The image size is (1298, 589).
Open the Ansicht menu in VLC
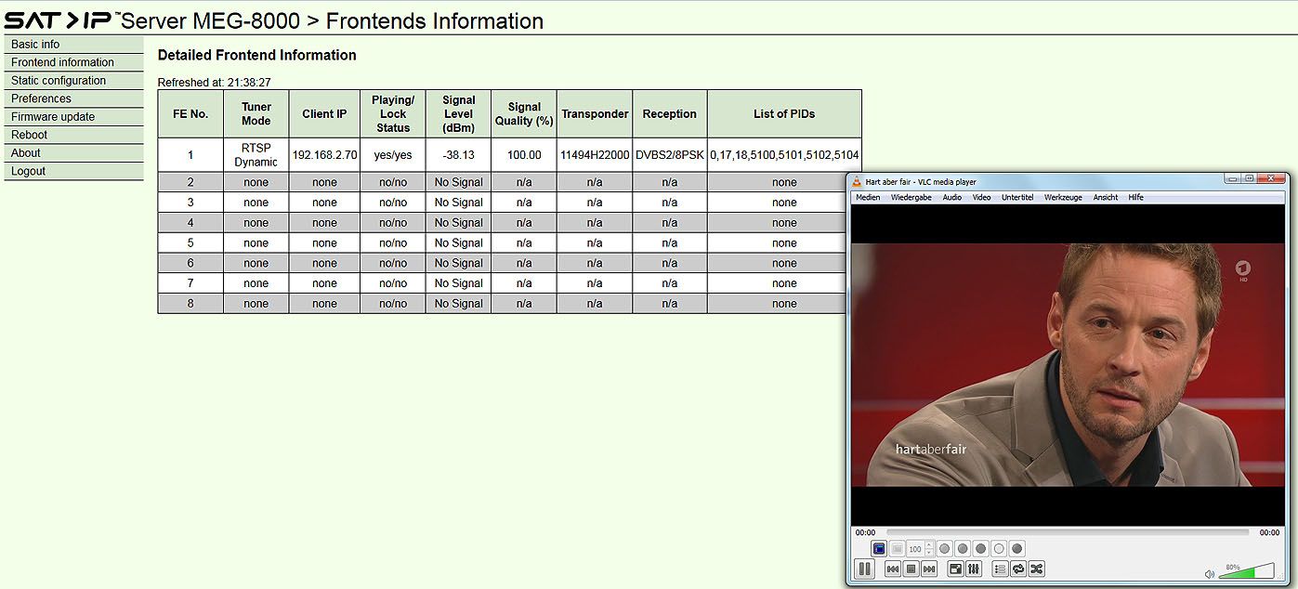point(1106,197)
